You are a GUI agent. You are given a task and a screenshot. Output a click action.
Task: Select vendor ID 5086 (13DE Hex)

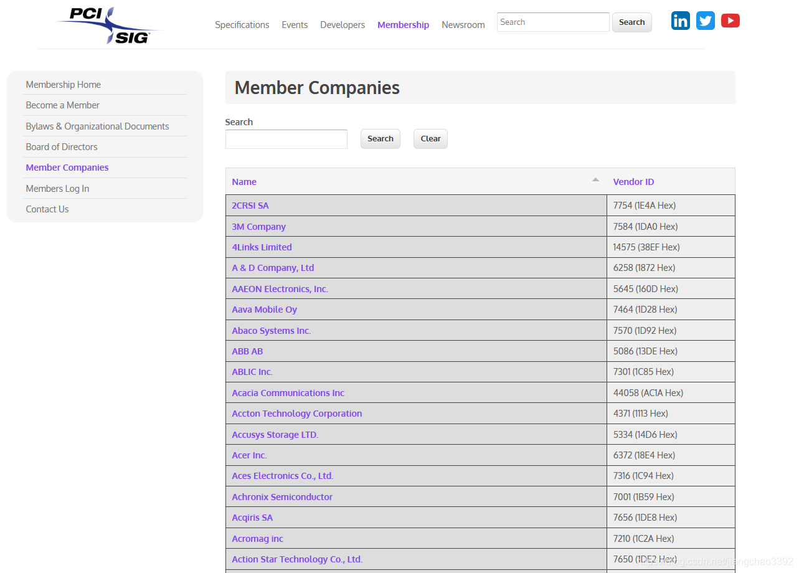(645, 351)
